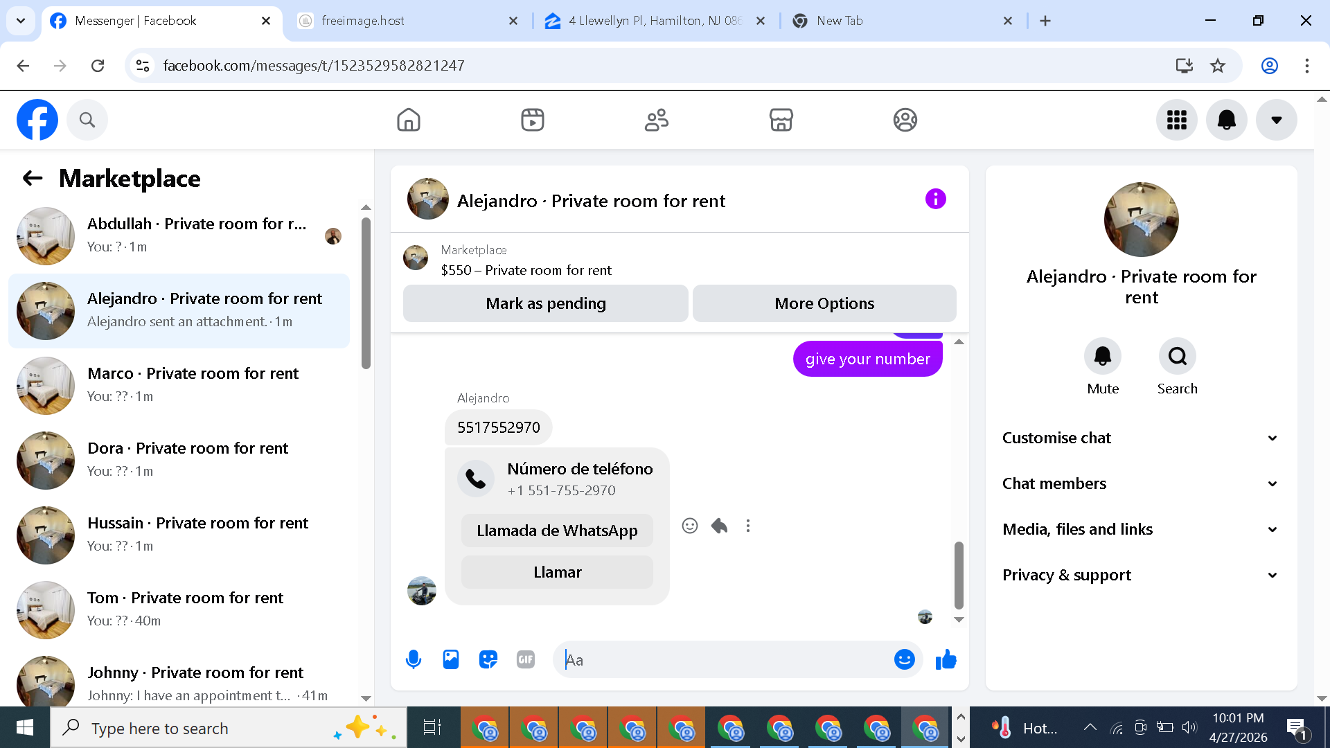Open Marketplace tab in top navigation
Screen dimensions: 1330x748
click(x=781, y=120)
